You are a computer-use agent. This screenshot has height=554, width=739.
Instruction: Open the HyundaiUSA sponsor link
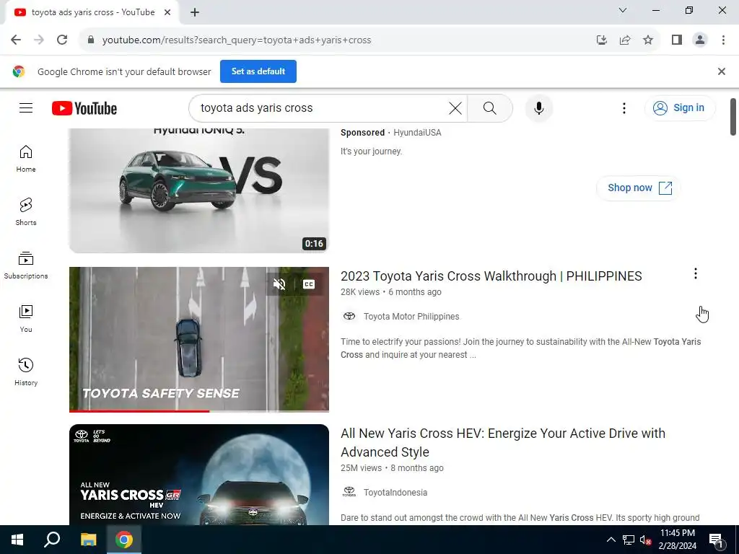pyautogui.click(x=417, y=133)
